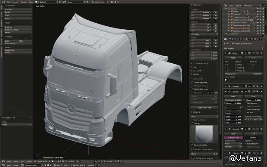Lock the X location with its padlock icon

coord(215,12)
